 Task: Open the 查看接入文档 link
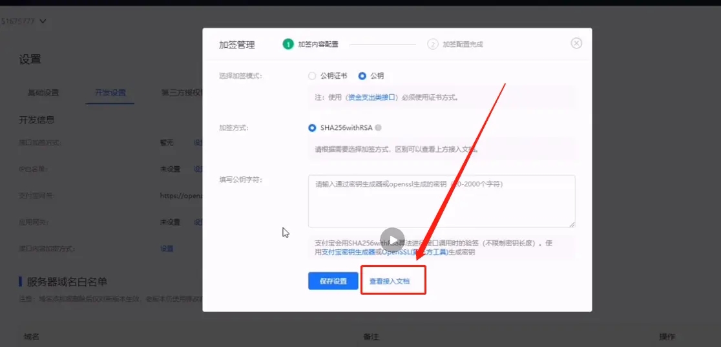coord(390,280)
